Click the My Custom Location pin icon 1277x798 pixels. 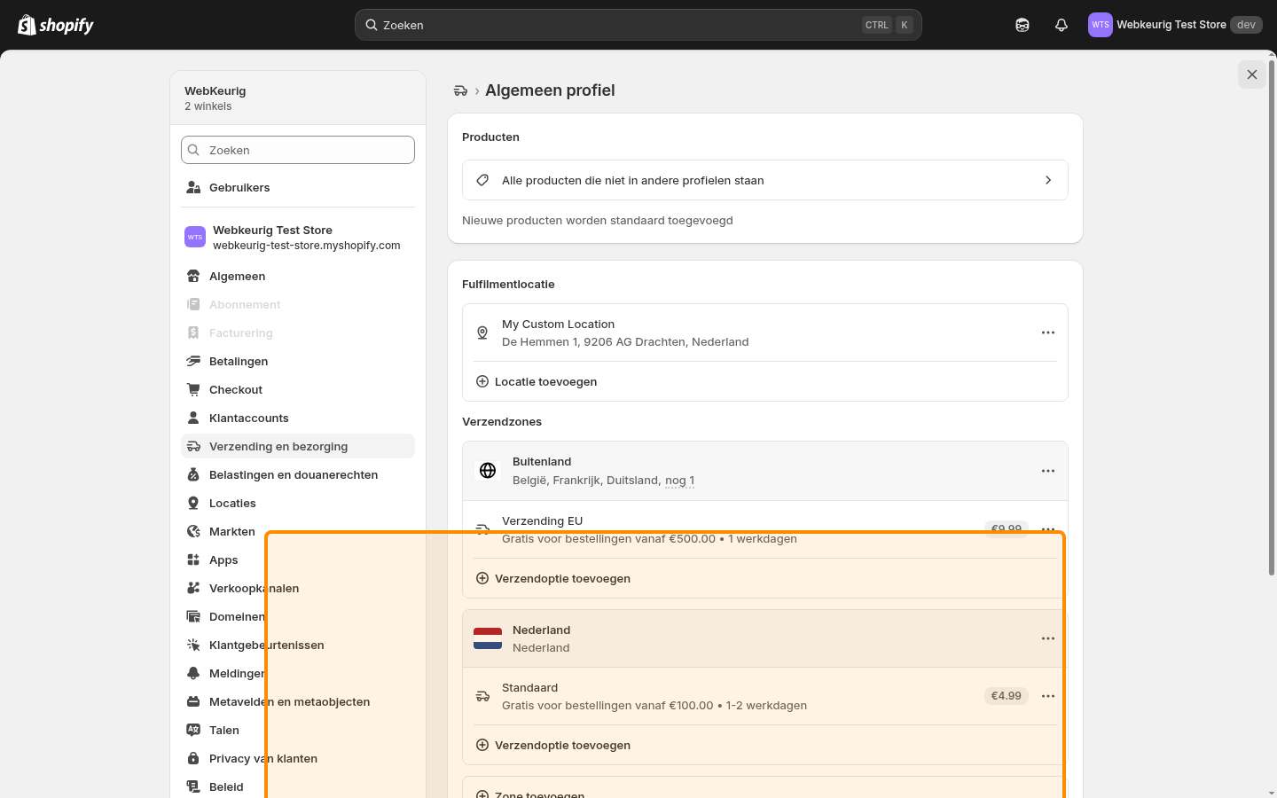click(x=482, y=332)
